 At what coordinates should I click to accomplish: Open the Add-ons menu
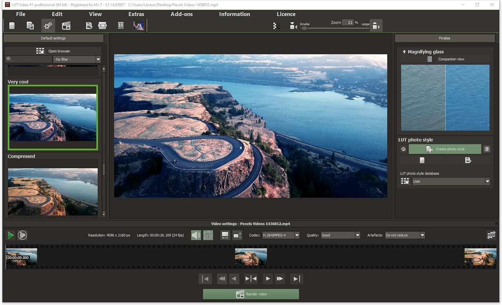pyautogui.click(x=181, y=14)
